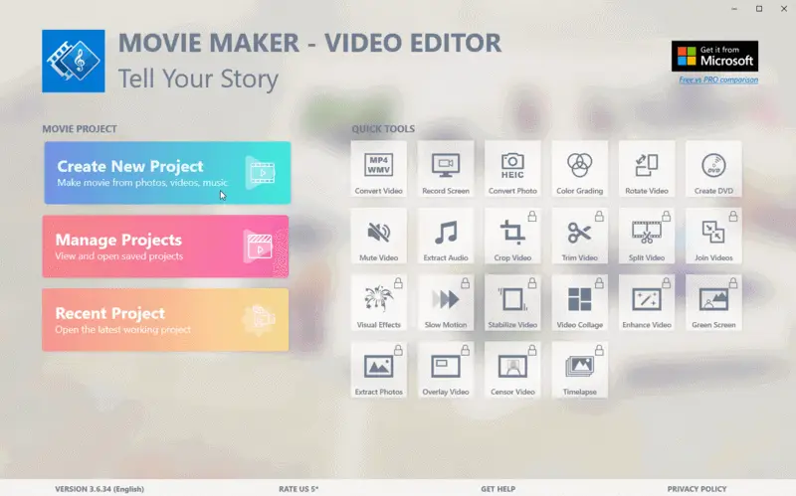The width and height of the screenshot is (796, 496).
Task: Click the VERSION 3.6.34 (English) text
Action: [99, 489]
